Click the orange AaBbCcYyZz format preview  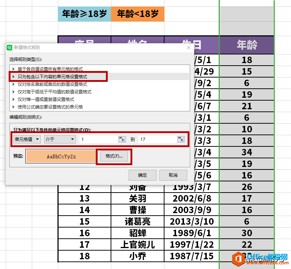click(x=61, y=156)
